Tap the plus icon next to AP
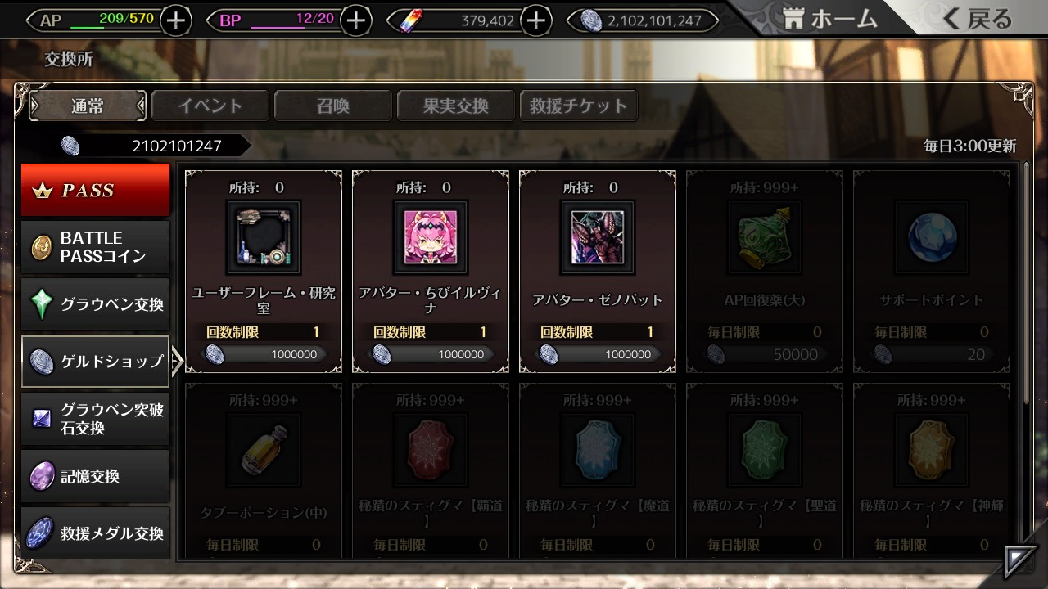 (x=176, y=20)
